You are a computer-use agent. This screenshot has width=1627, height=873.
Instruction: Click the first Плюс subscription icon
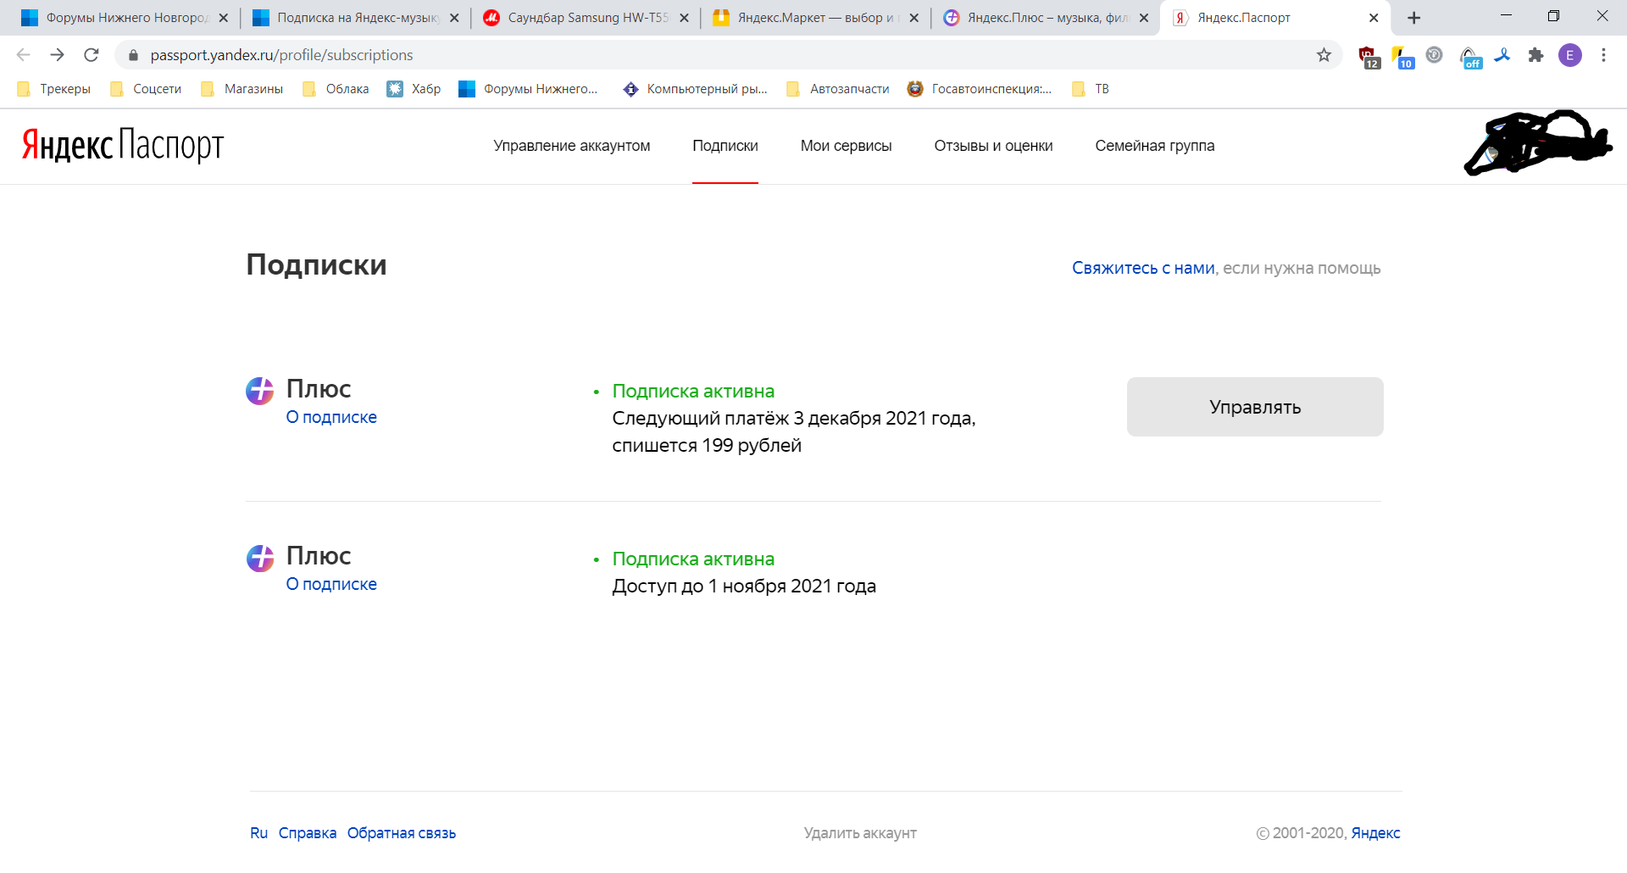[260, 391]
